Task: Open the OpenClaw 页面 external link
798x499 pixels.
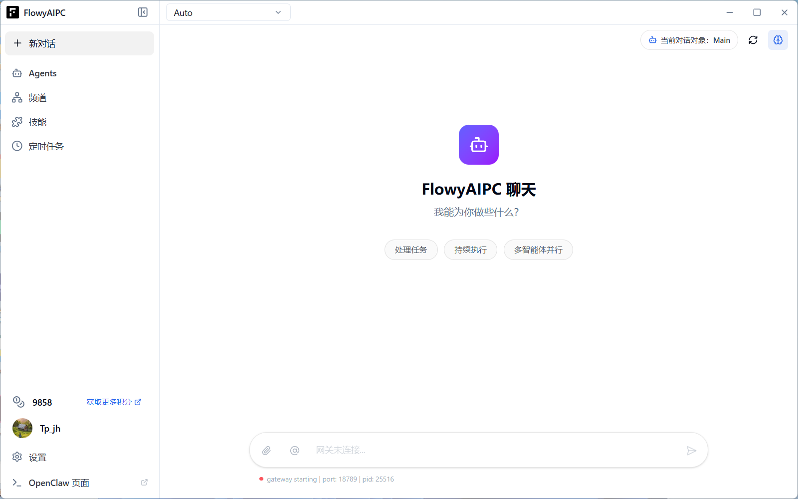Action: [58, 483]
